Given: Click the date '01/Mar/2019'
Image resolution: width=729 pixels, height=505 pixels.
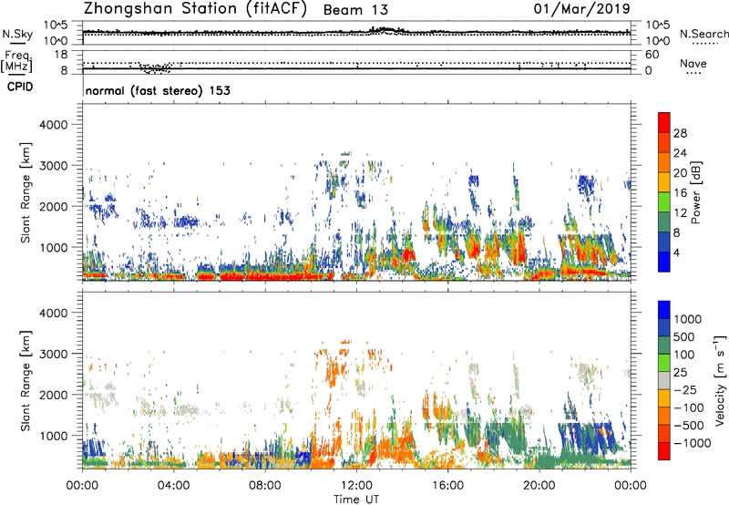Looking at the screenshot, I should (x=581, y=9).
